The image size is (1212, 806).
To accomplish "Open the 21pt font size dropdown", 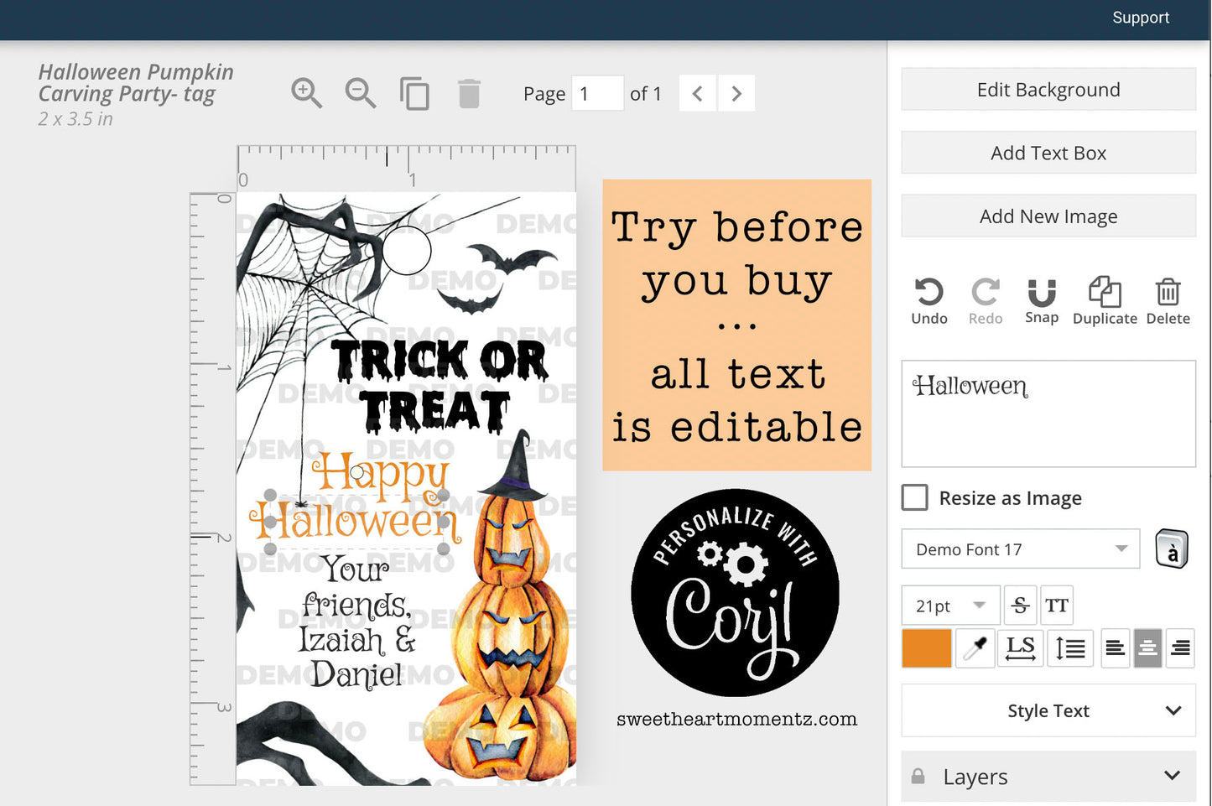I will coord(950,606).
